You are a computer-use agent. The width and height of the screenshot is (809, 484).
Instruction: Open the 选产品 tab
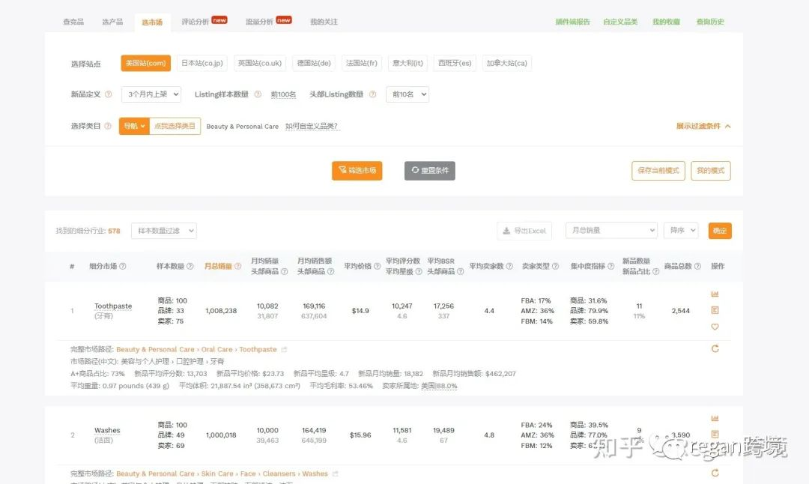point(112,22)
